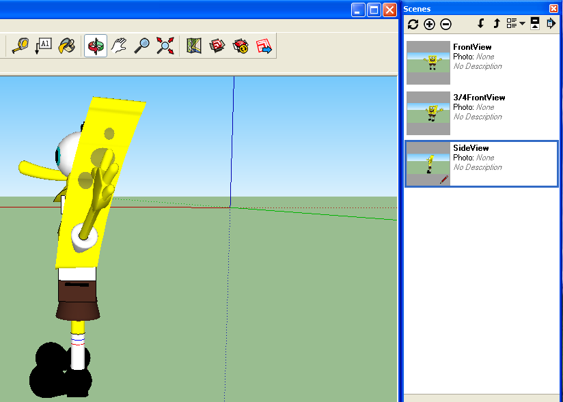
Task: Open the Add Location map tool
Action: (x=194, y=46)
